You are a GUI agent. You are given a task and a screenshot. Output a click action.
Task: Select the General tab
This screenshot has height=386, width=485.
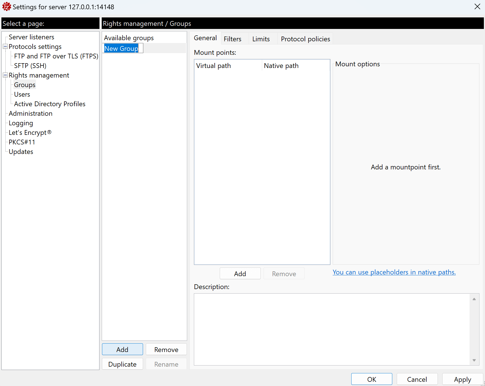pos(205,38)
